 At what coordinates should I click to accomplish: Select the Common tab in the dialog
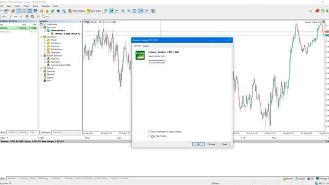[137, 46]
